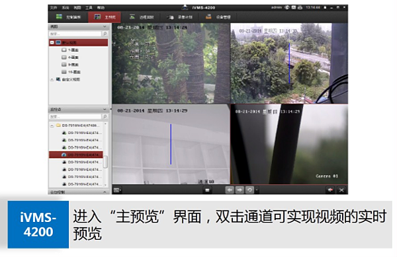This screenshot has height=257, width=397.
Task: Collapse the 默认视图 tree node
Action: (52, 42)
